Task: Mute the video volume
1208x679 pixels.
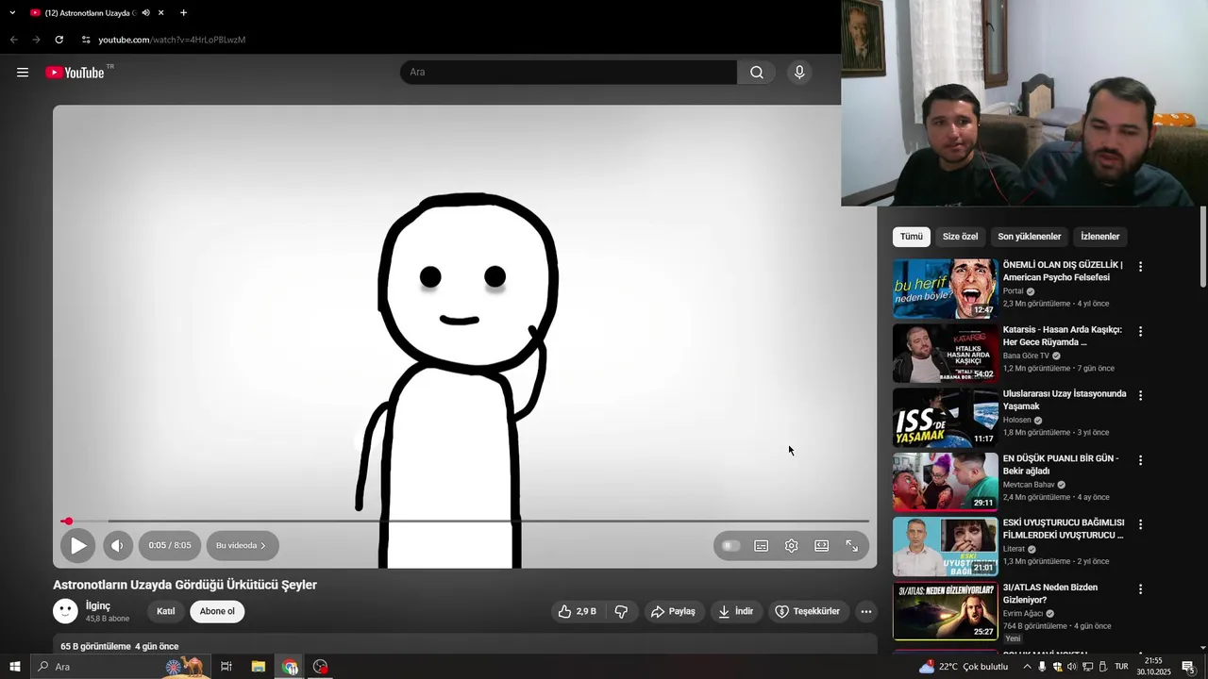Action: click(118, 545)
